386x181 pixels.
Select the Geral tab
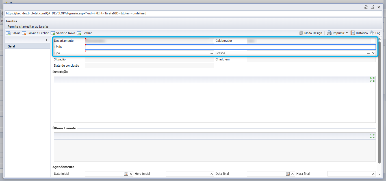tap(27, 46)
